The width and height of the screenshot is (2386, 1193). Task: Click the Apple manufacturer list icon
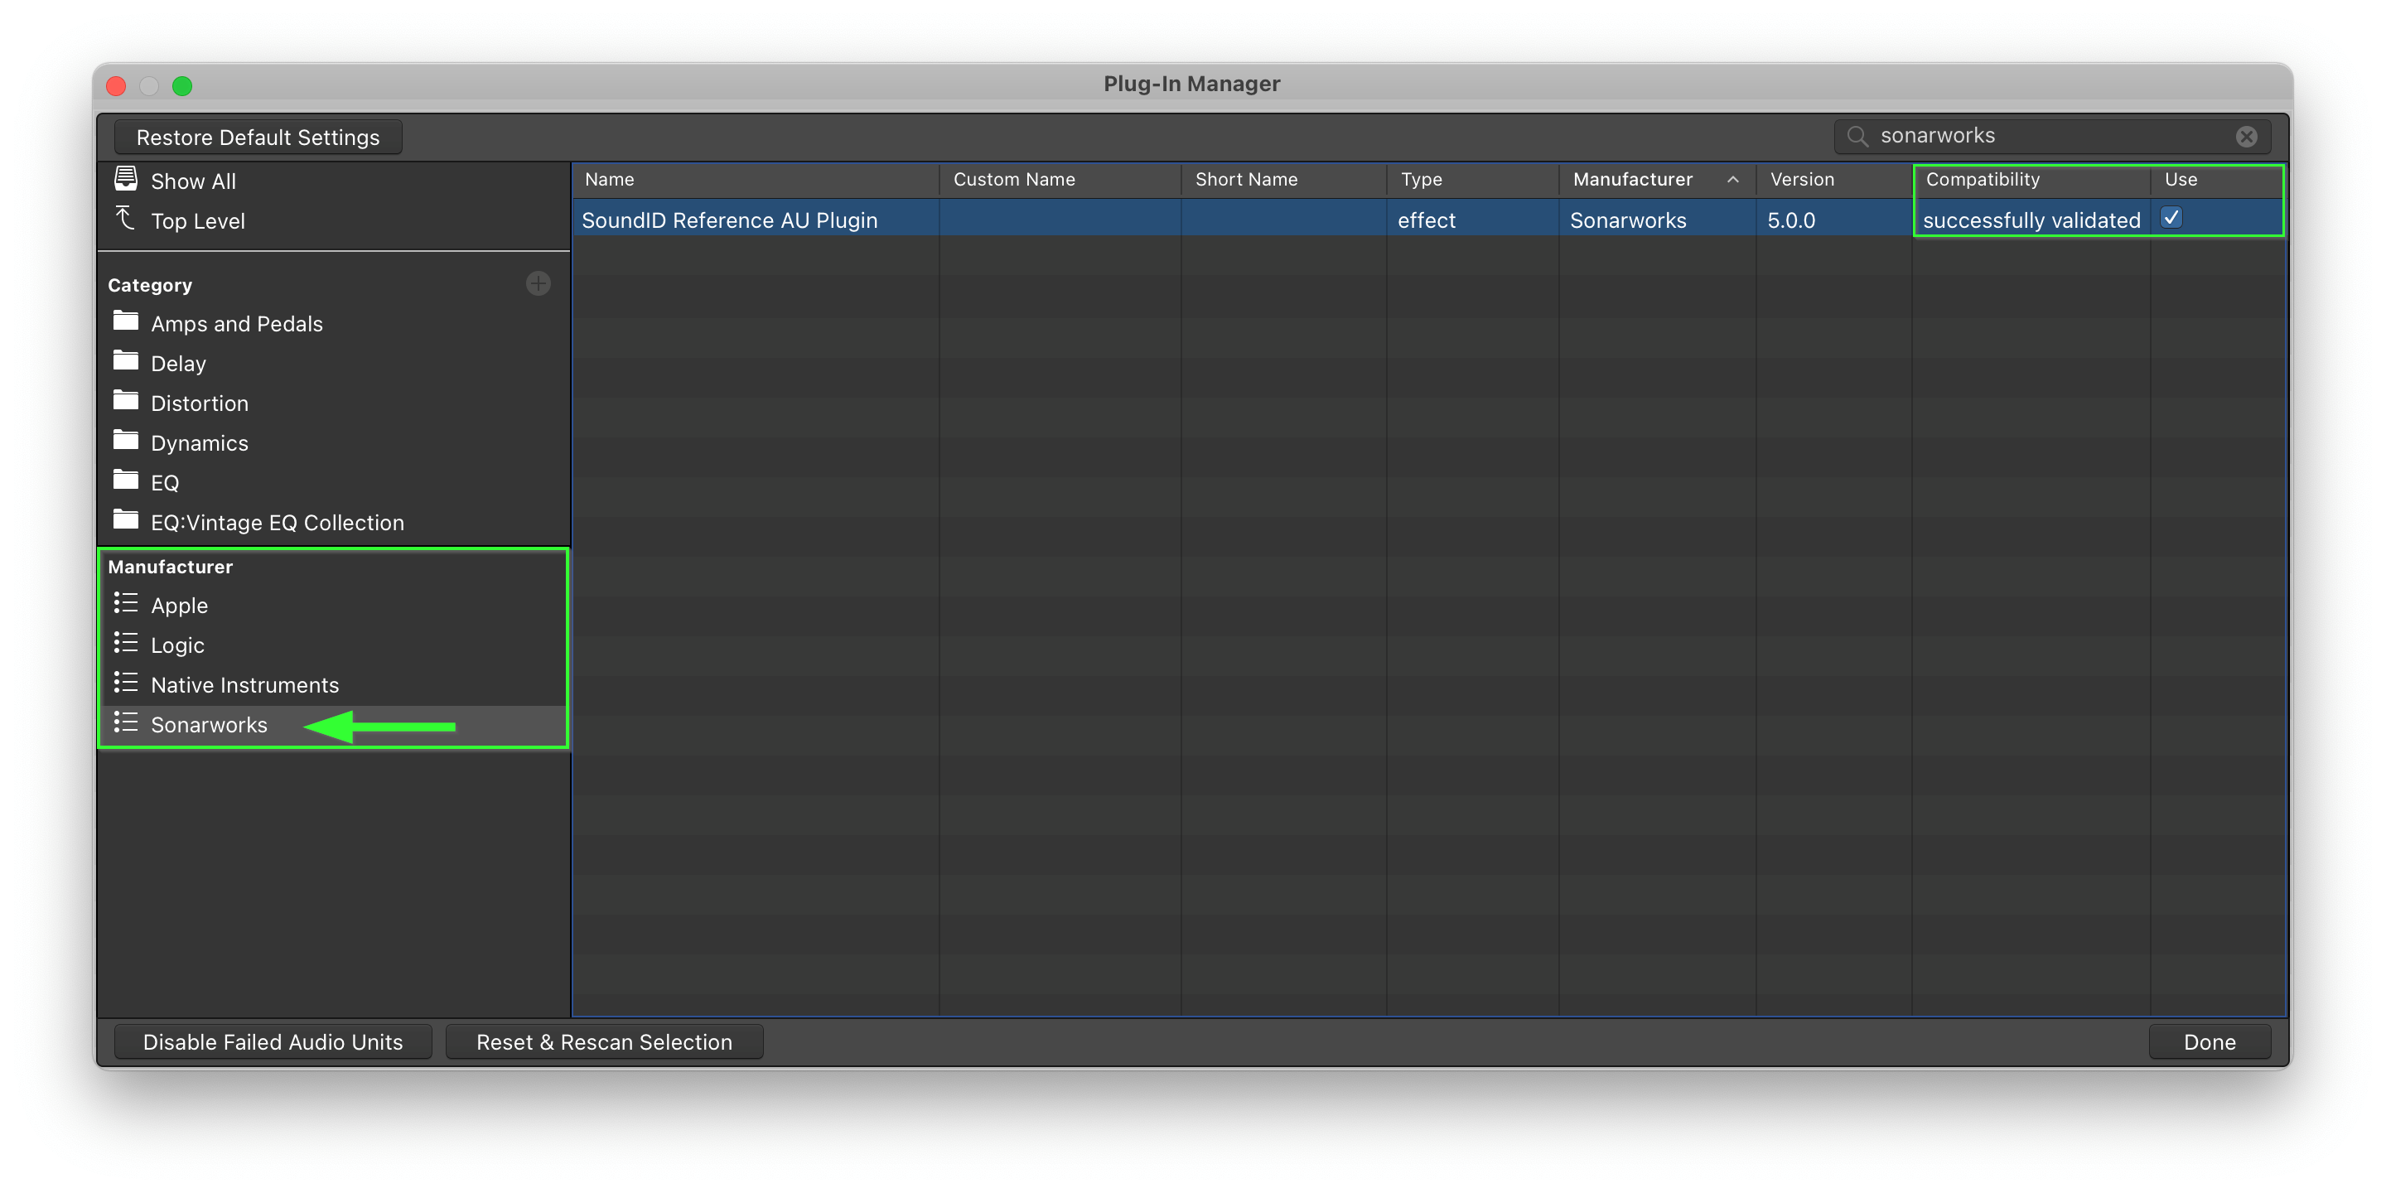[126, 604]
